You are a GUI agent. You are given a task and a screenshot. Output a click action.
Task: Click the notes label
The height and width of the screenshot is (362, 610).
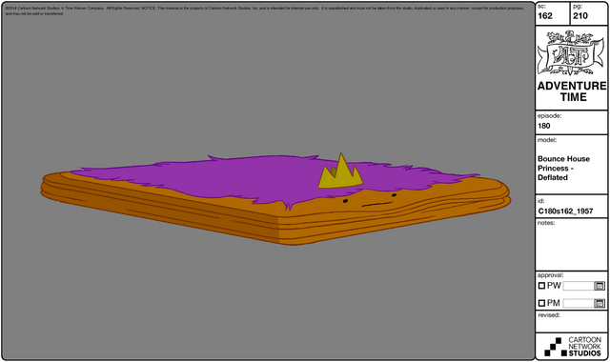546,223
